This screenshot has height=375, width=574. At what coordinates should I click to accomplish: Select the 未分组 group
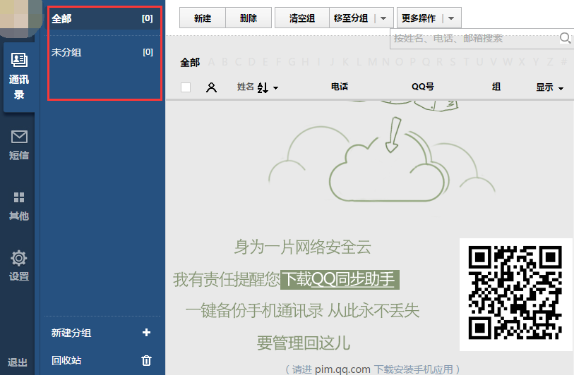click(66, 52)
